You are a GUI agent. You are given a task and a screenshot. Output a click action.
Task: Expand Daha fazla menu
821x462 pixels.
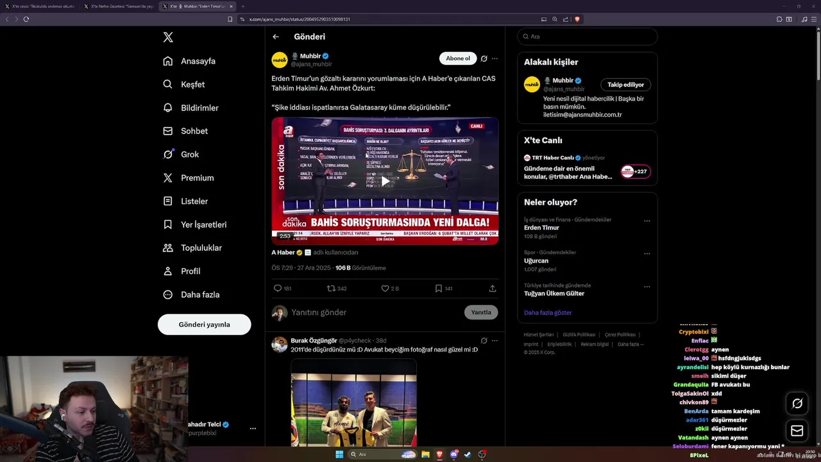click(191, 295)
